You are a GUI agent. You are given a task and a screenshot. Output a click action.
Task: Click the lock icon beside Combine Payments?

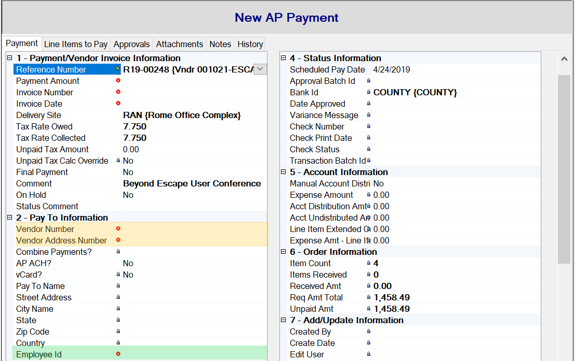click(x=118, y=251)
